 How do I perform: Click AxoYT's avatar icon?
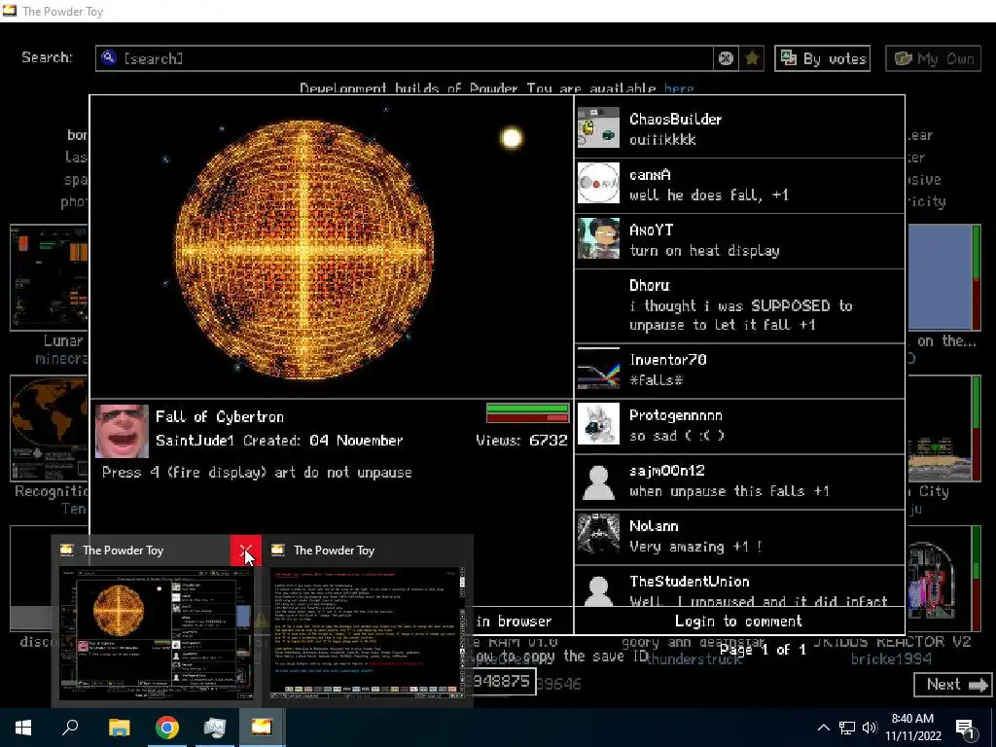[598, 238]
